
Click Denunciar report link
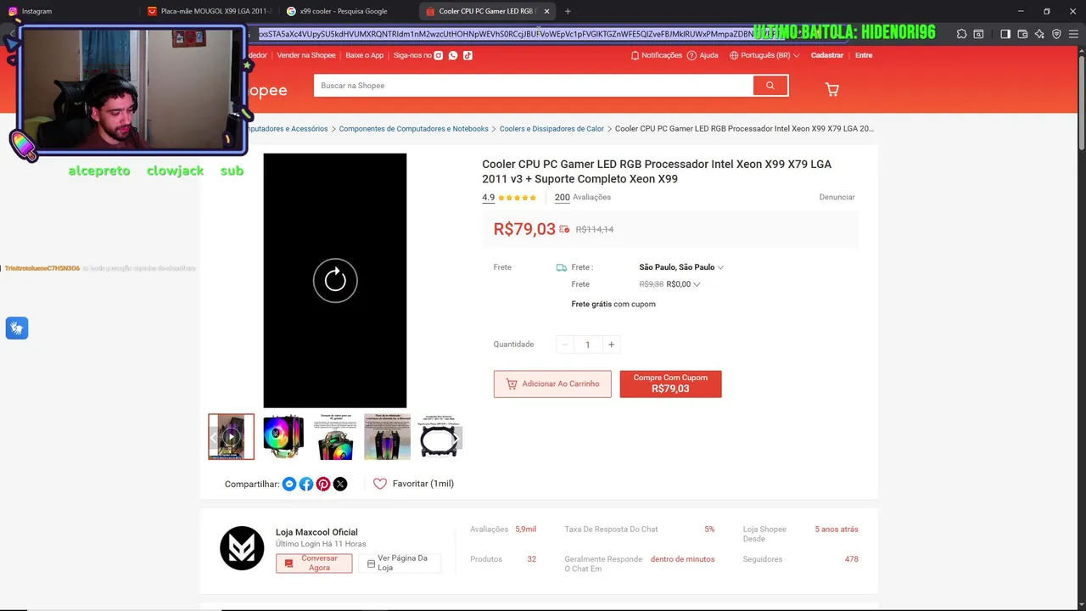837,197
